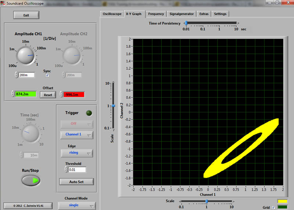Viewport: 294px width, 210px height.
Task: Open the trigger source Channel 1 dropdown
Action: [x=76, y=135]
